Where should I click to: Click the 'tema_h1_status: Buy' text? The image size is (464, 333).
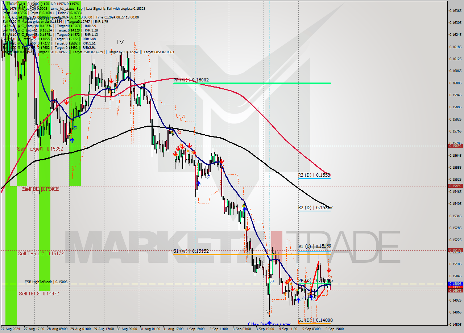point(66,8)
